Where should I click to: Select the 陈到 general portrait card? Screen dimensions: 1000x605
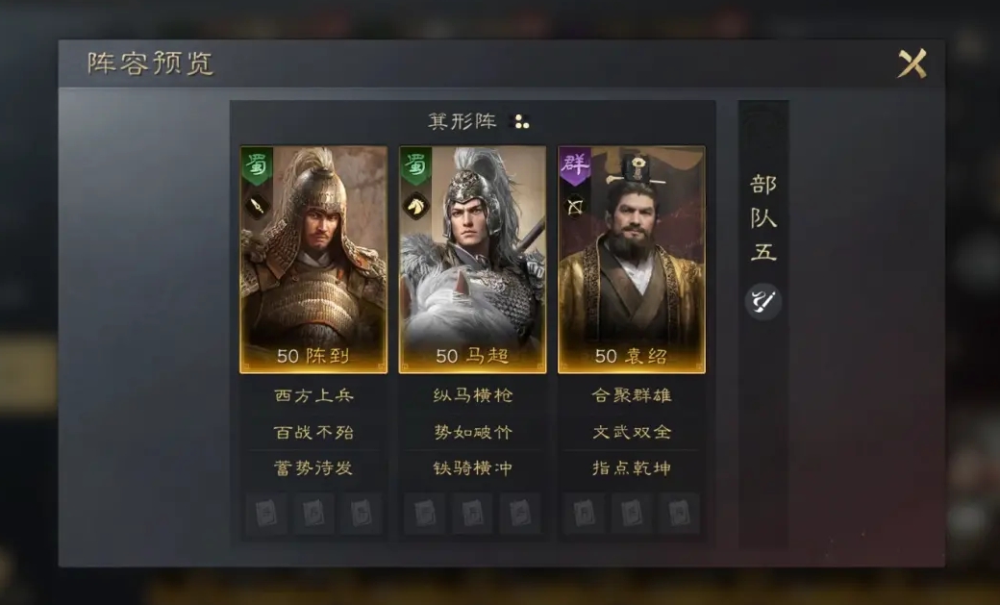pos(313,260)
